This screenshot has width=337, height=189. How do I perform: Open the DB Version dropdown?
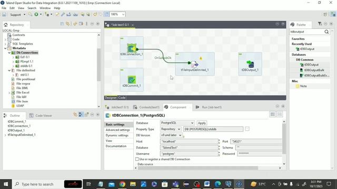click(171, 135)
